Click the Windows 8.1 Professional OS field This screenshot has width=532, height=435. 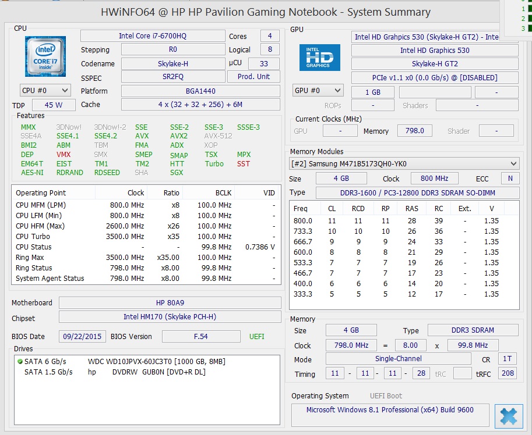coord(390,415)
